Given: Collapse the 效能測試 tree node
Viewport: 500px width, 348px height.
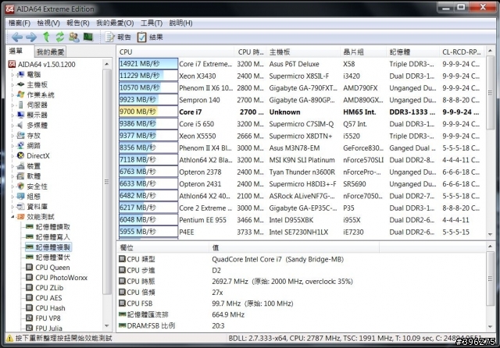Looking at the screenshot, I should point(13,217).
